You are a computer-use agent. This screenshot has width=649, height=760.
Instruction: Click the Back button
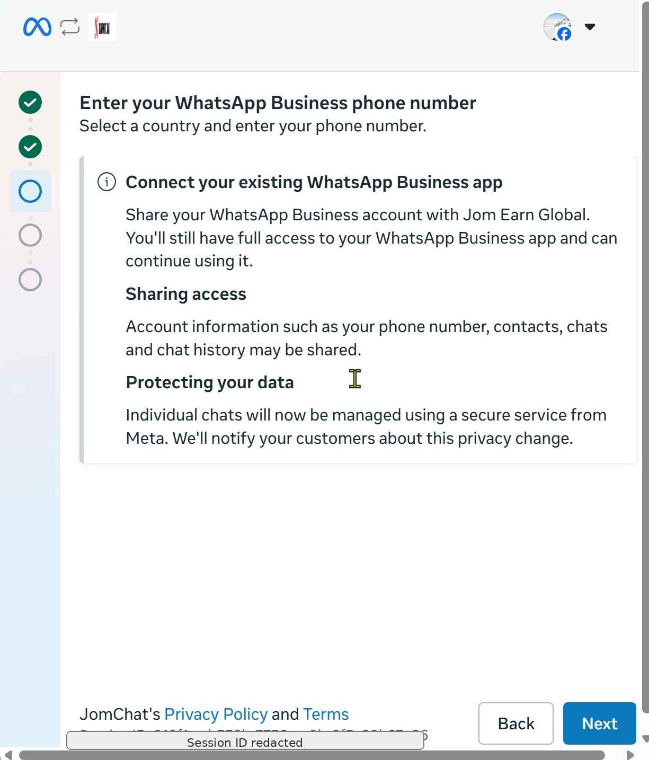[x=516, y=723]
